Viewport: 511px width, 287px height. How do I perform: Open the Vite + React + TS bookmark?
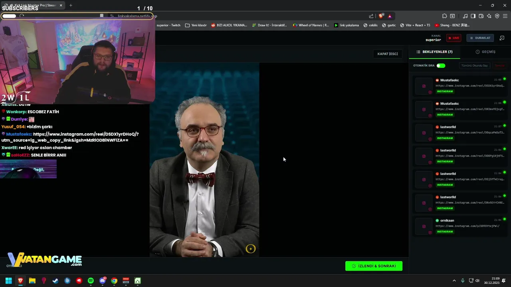click(x=415, y=25)
